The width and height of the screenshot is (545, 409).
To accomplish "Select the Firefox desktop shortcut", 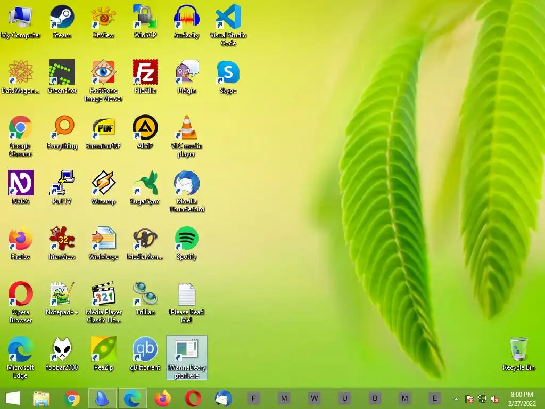I will point(21,243).
